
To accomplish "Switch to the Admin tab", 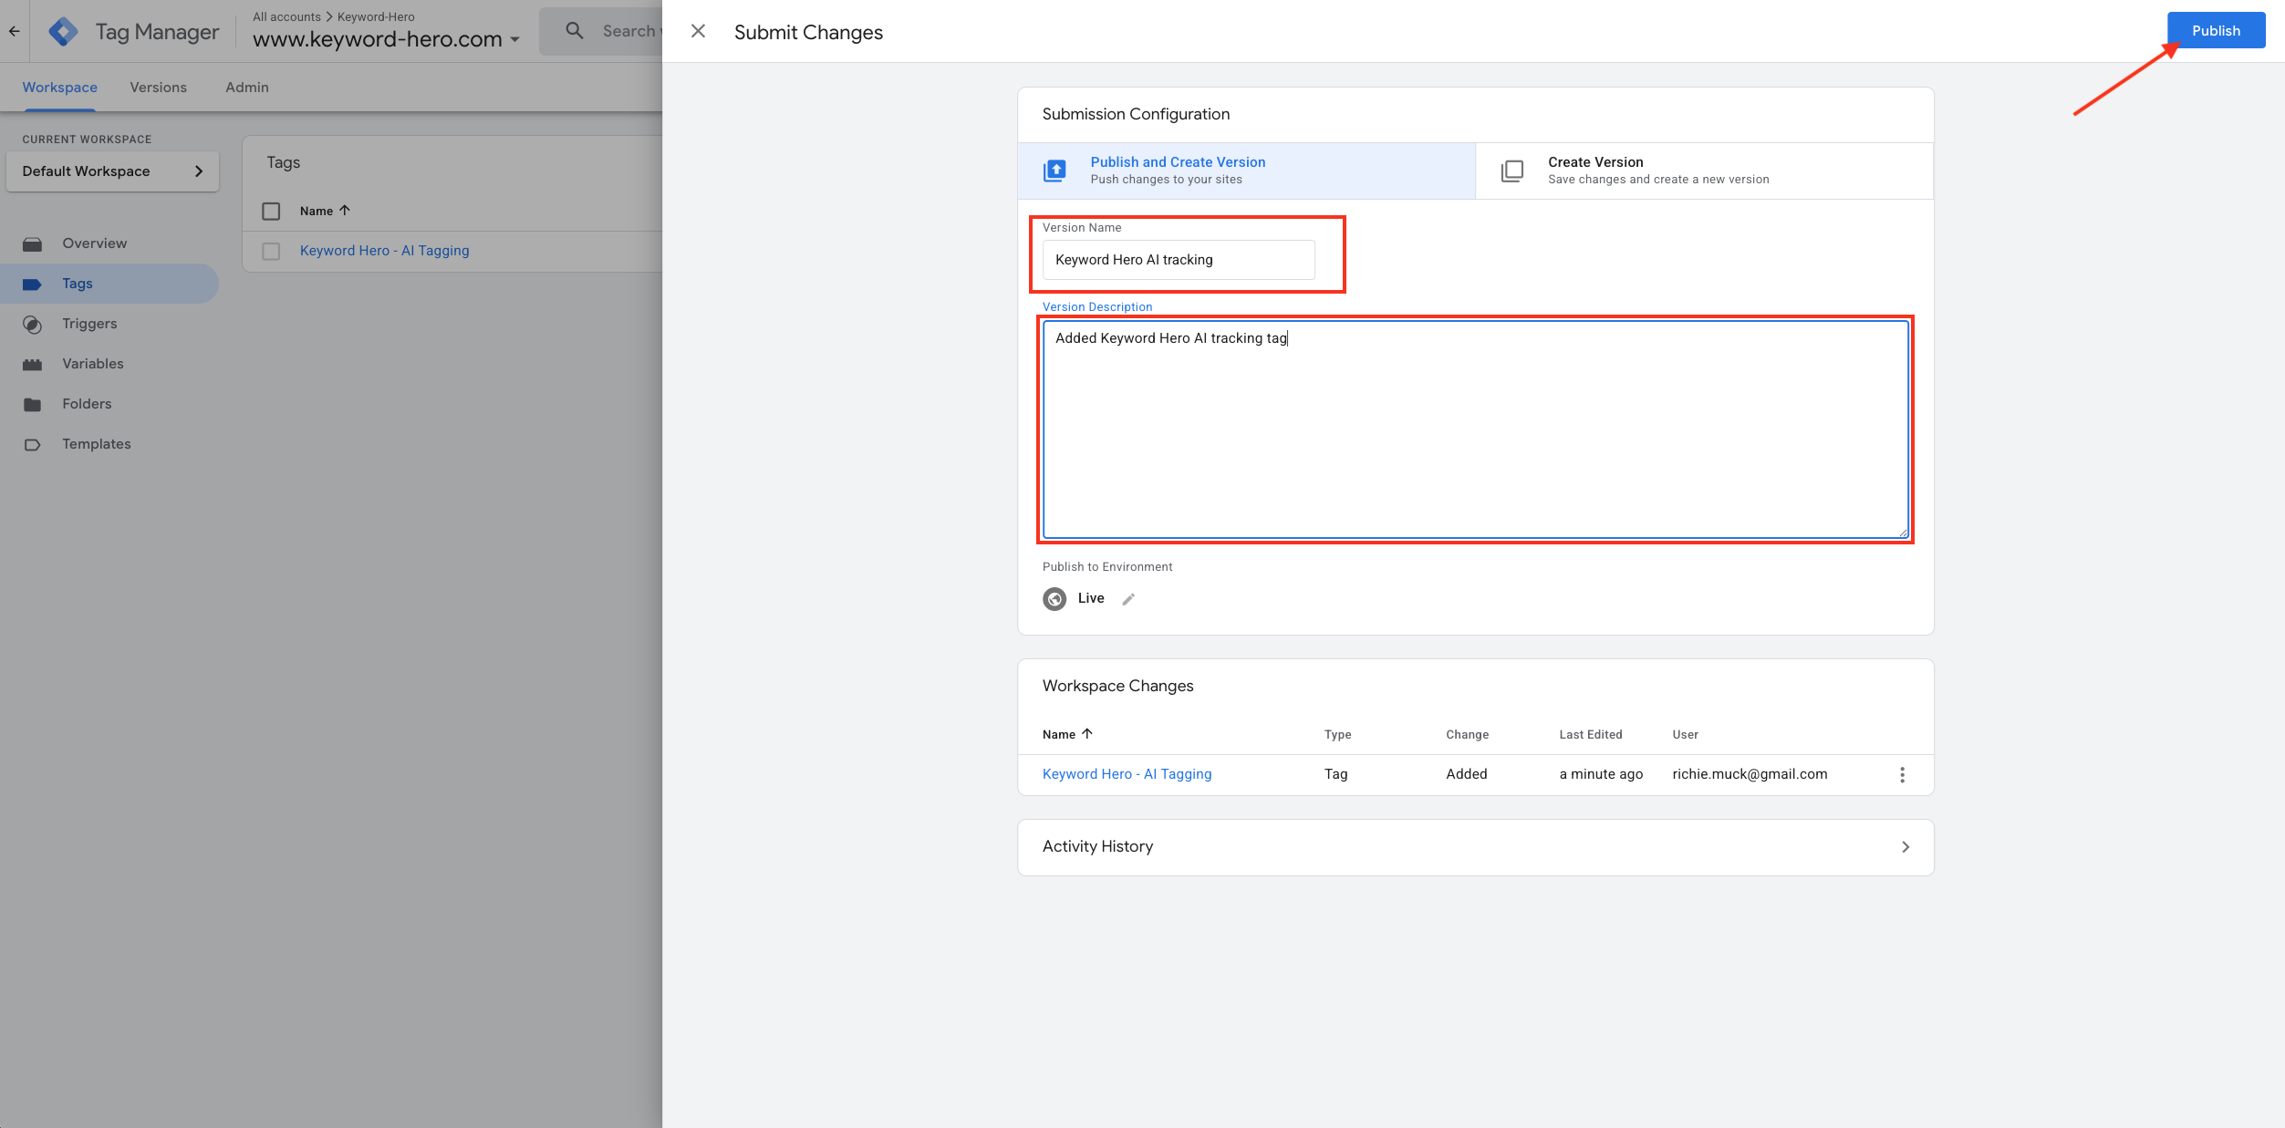I will pos(247,88).
